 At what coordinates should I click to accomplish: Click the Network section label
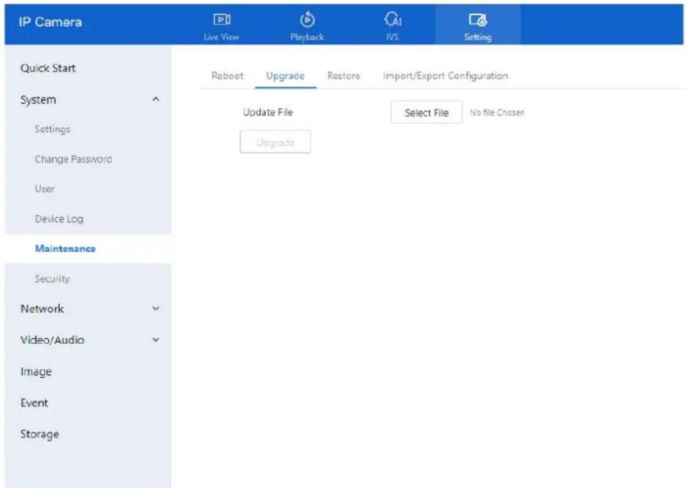(x=42, y=308)
